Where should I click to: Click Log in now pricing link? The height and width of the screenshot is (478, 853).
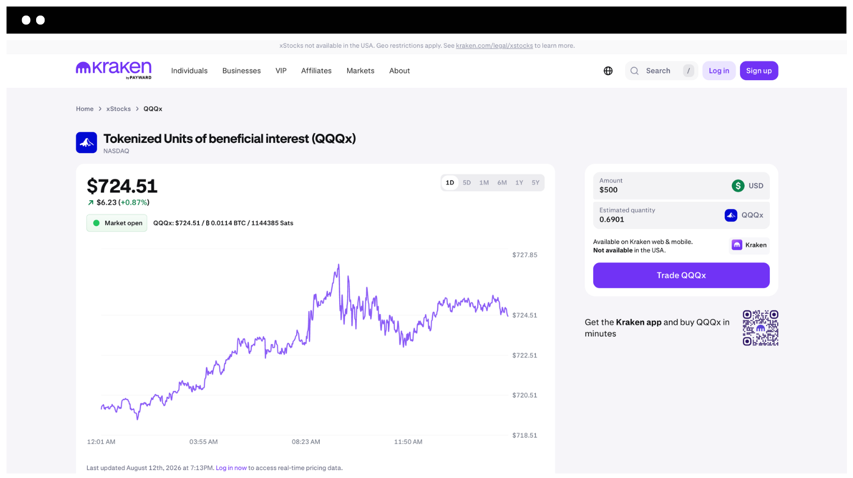click(231, 468)
